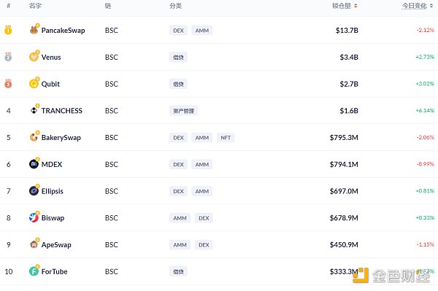Image resolution: width=438 pixels, height=291 pixels.
Task: Open the ApeSwap monkey icon
Action: [34, 244]
